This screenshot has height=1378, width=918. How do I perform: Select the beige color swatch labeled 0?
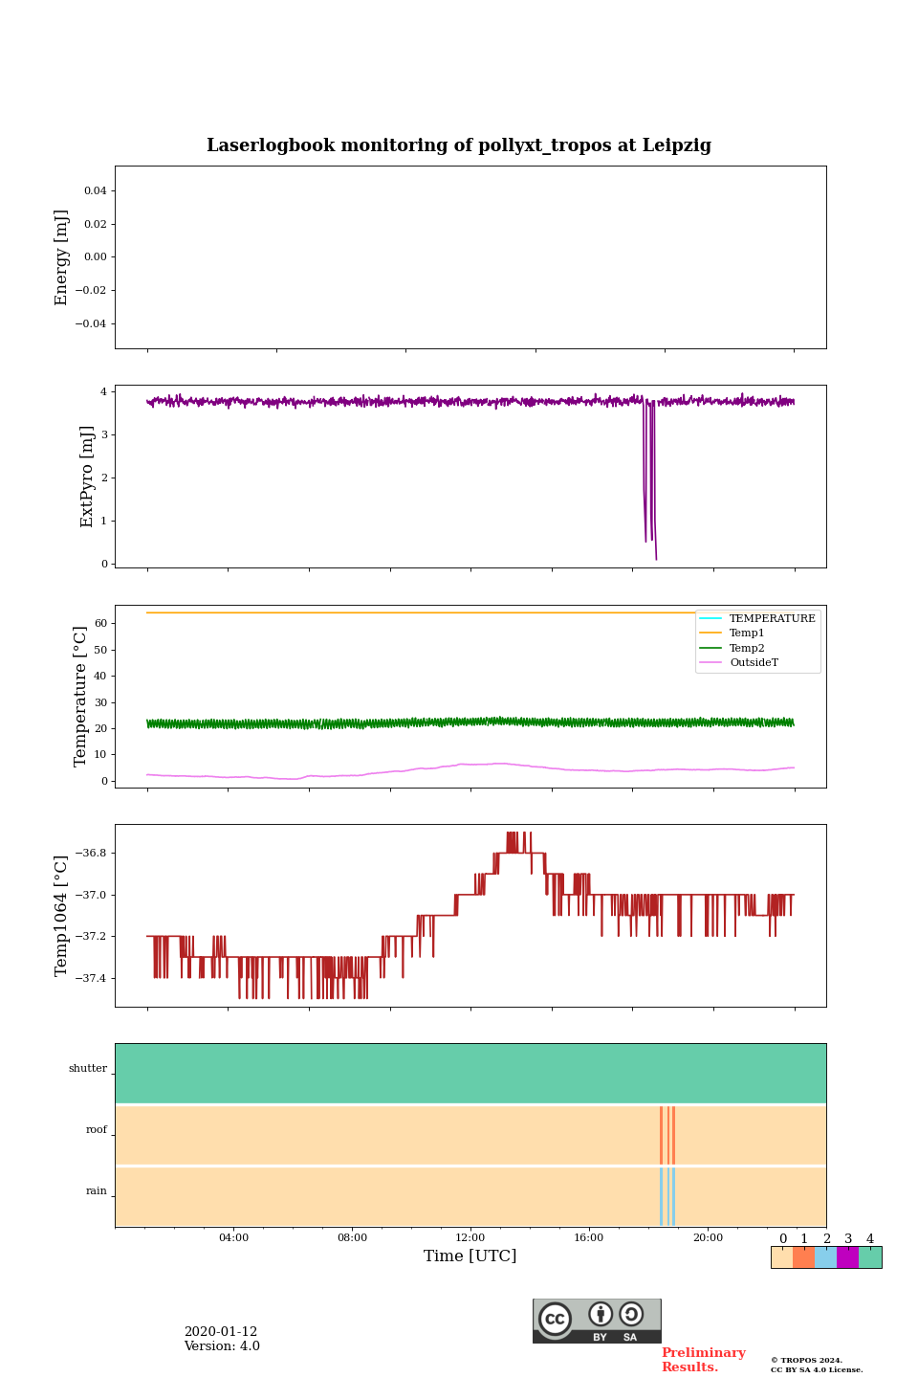pos(781,1257)
